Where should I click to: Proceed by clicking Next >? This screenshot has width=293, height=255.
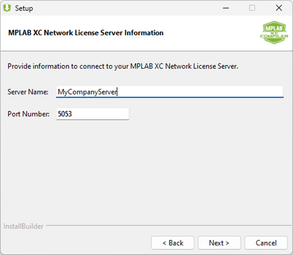click(x=219, y=243)
